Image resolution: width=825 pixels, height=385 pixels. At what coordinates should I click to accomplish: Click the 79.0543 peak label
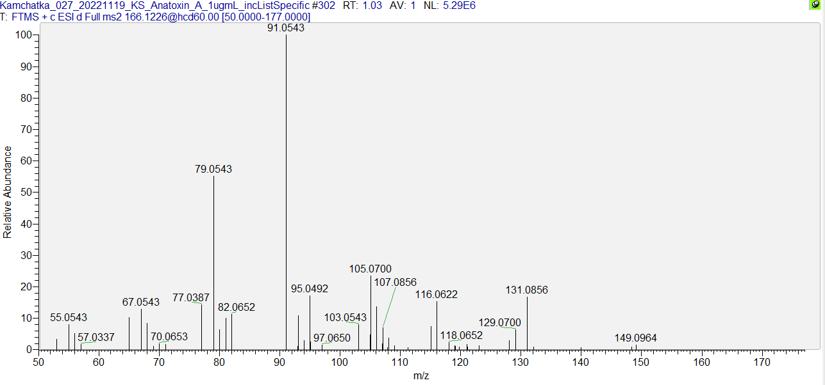point(213,169)
